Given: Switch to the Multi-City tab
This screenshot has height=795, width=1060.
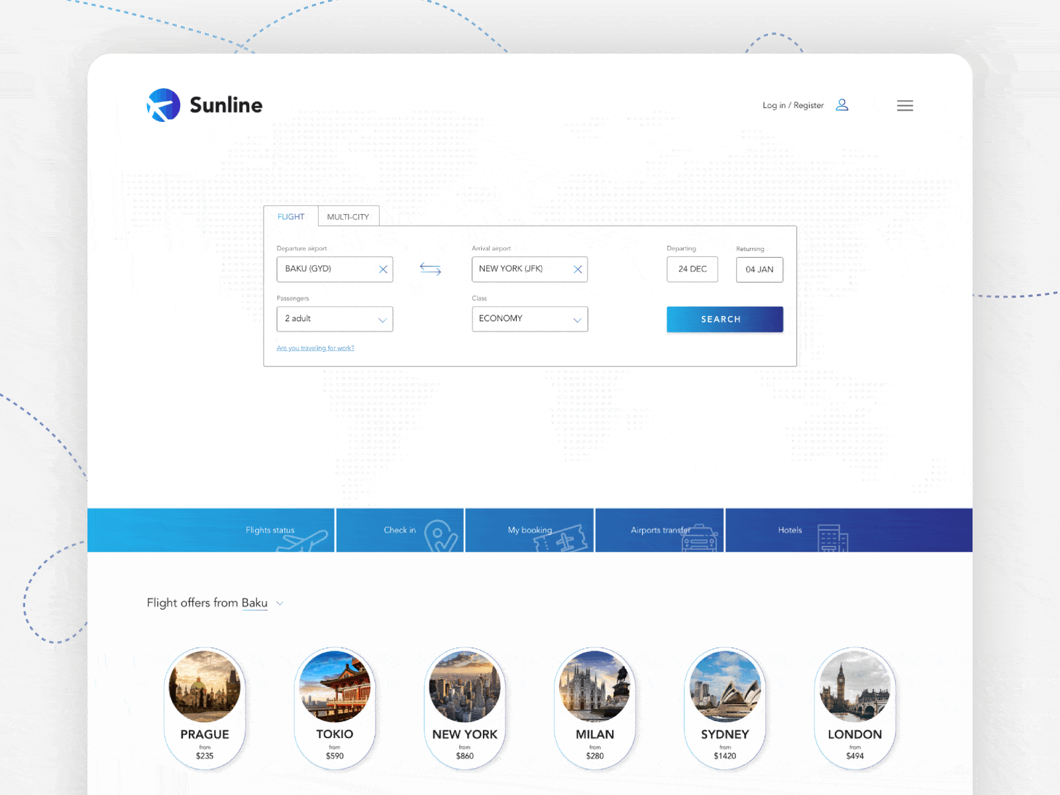Looking at the screenshot, I should pos(348,217).
